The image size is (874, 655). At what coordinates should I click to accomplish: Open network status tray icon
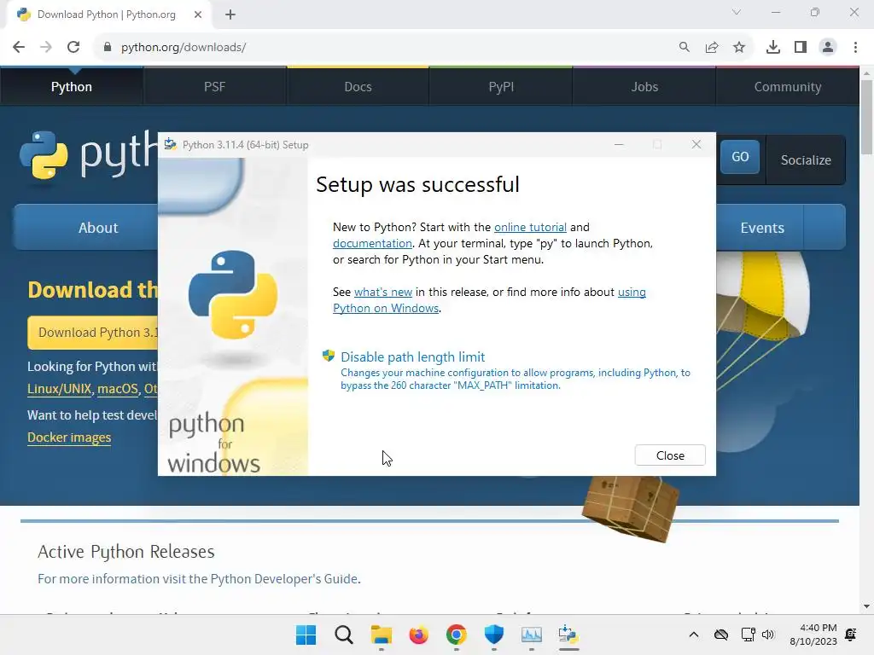click(748, 635)
